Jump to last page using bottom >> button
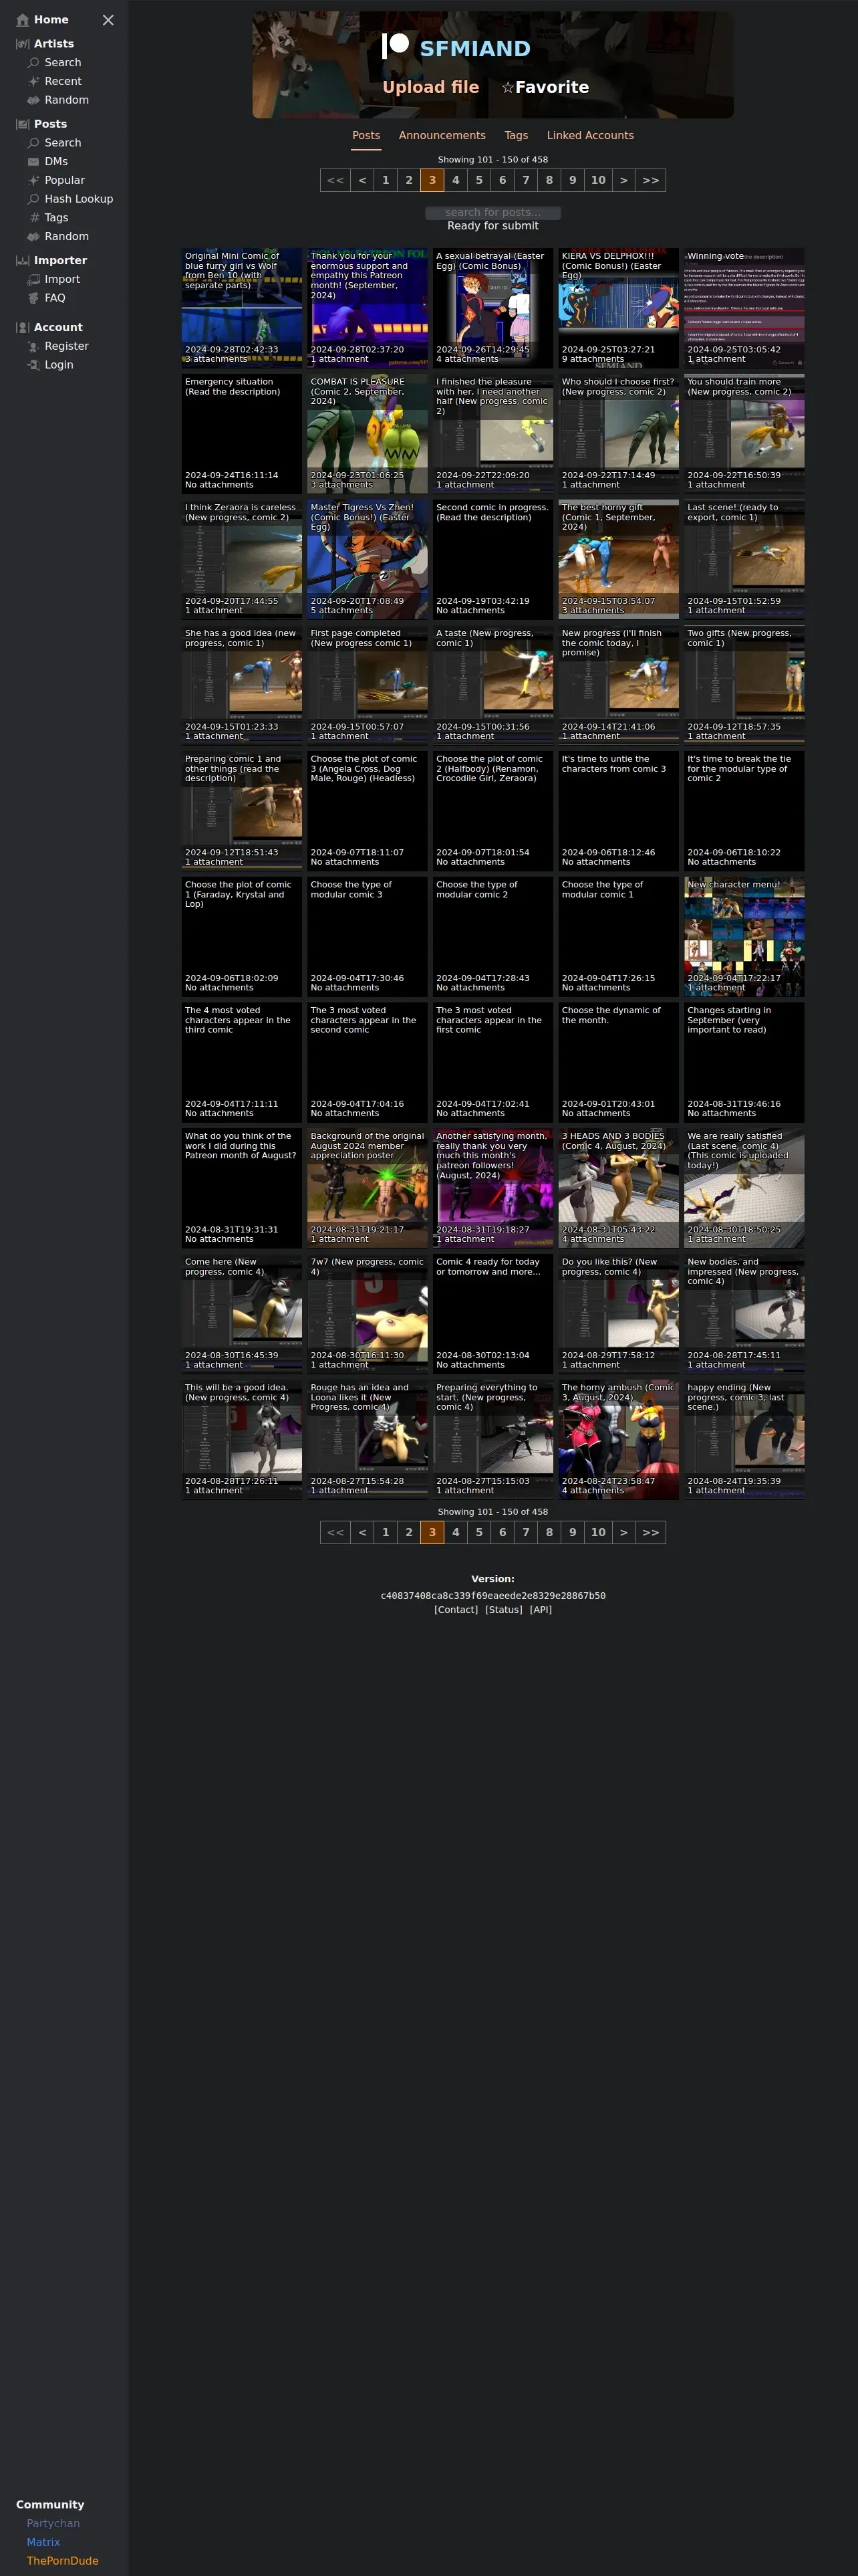The width and height of the screenshot is (858, 2576). point(650,1532)
